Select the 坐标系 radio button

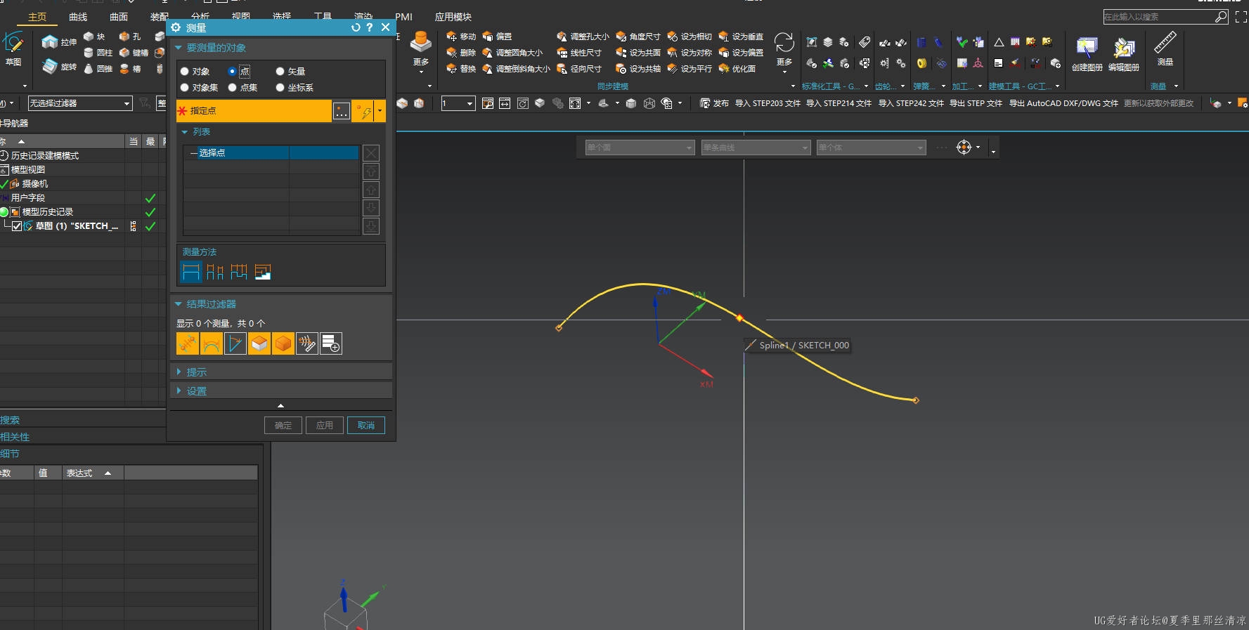[280, 88]
